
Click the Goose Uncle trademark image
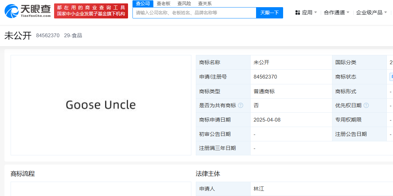101,105
